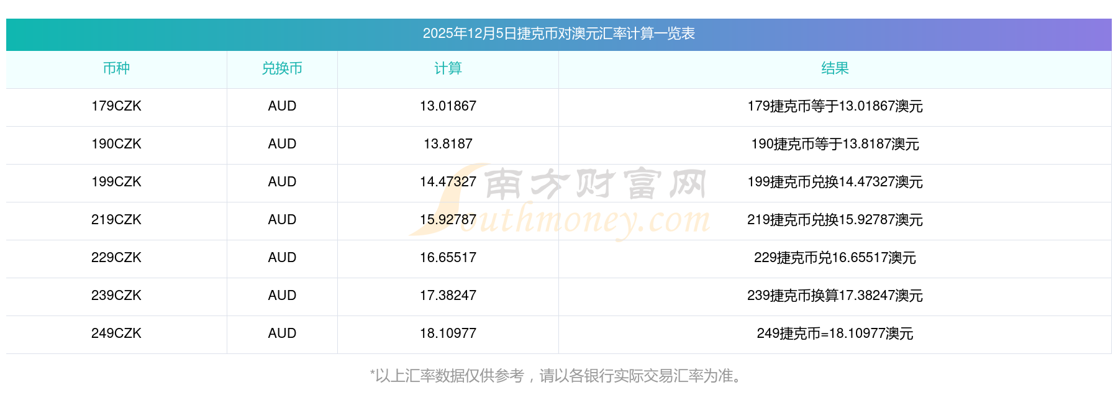
Task: Select the 219CZK cell
Action: point(116,220)
